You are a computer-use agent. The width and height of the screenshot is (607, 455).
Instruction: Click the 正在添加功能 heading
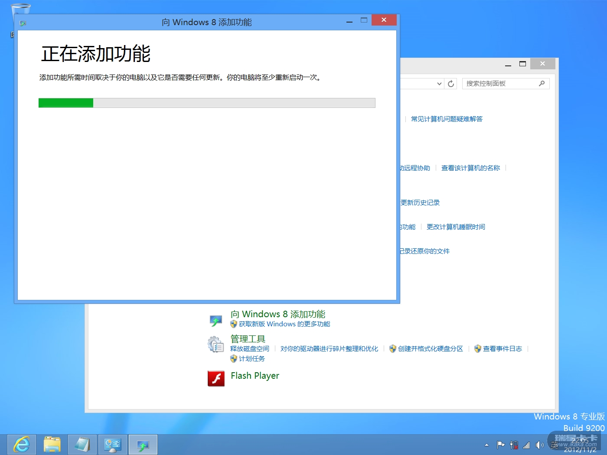(96, 54)
